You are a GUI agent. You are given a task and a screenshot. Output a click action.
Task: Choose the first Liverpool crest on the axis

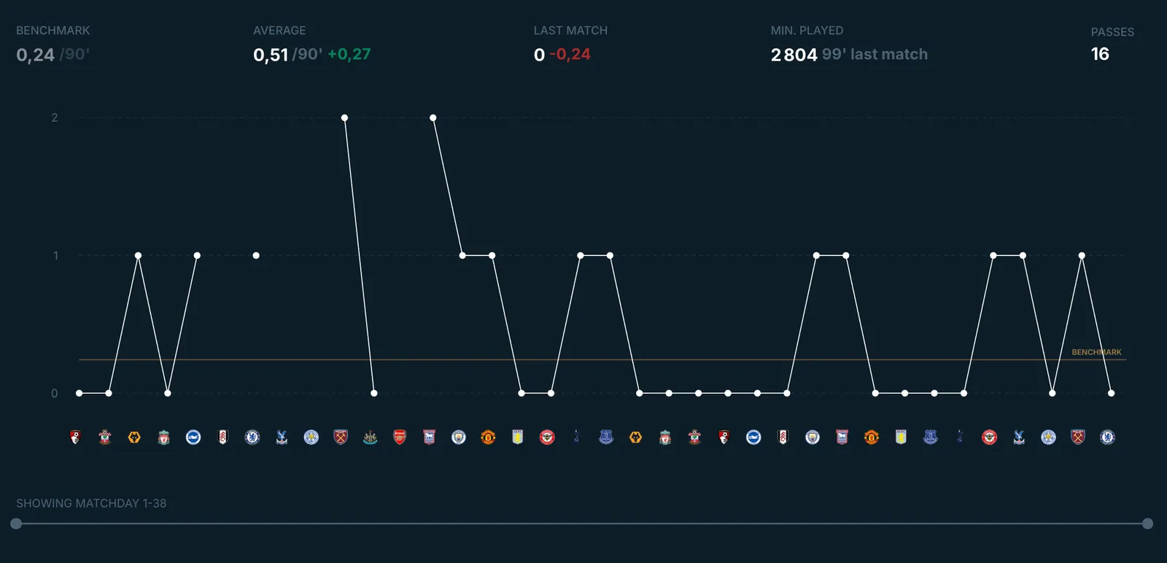164,437
